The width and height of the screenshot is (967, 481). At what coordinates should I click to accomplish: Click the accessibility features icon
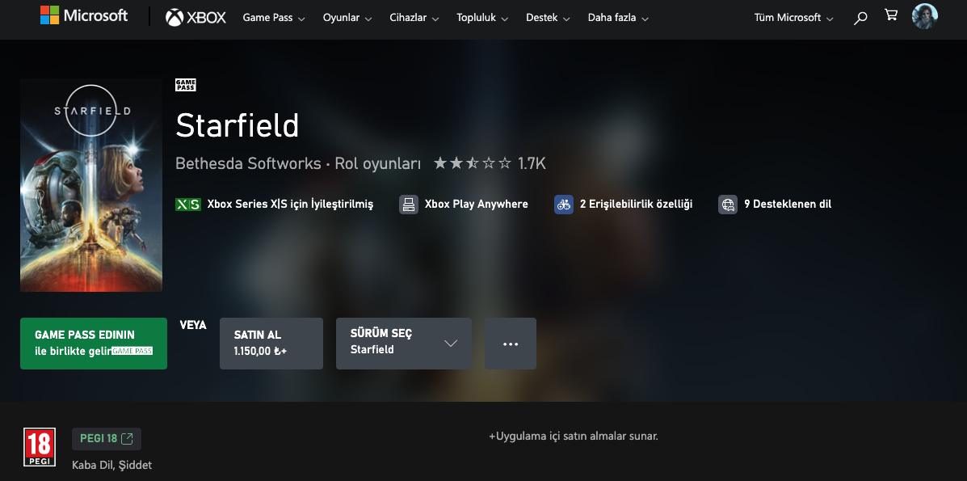coord(564,205)
